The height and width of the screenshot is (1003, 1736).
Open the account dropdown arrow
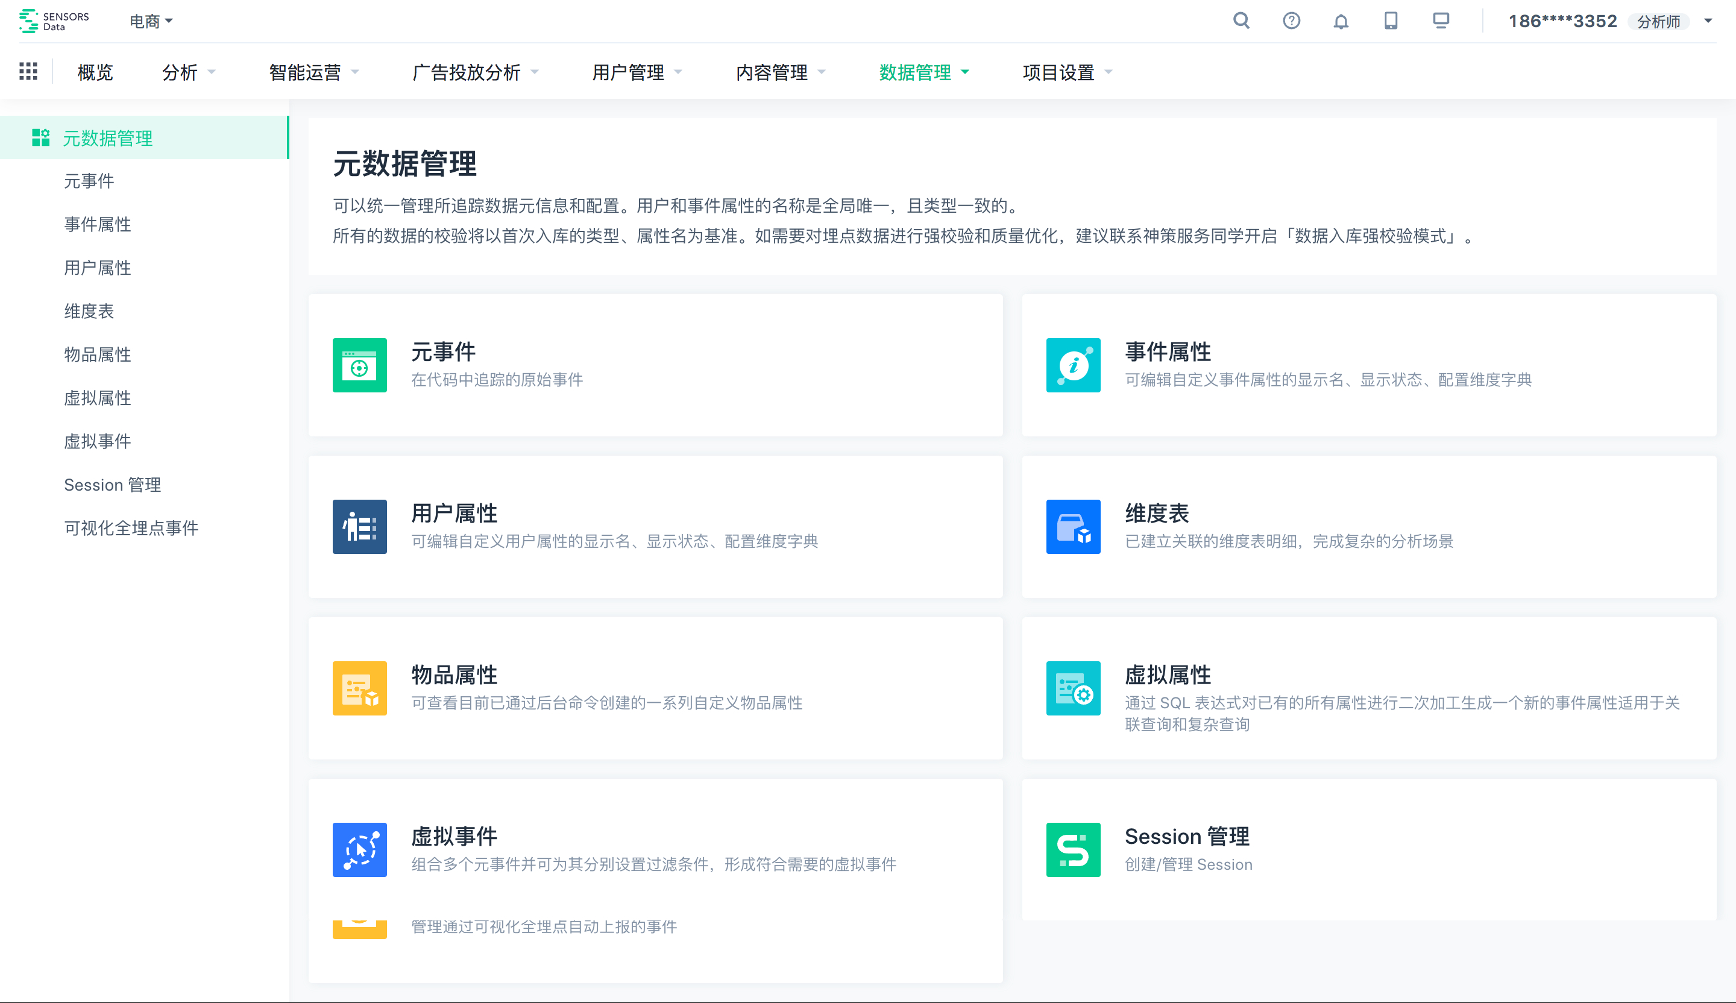click(1708, 21)
